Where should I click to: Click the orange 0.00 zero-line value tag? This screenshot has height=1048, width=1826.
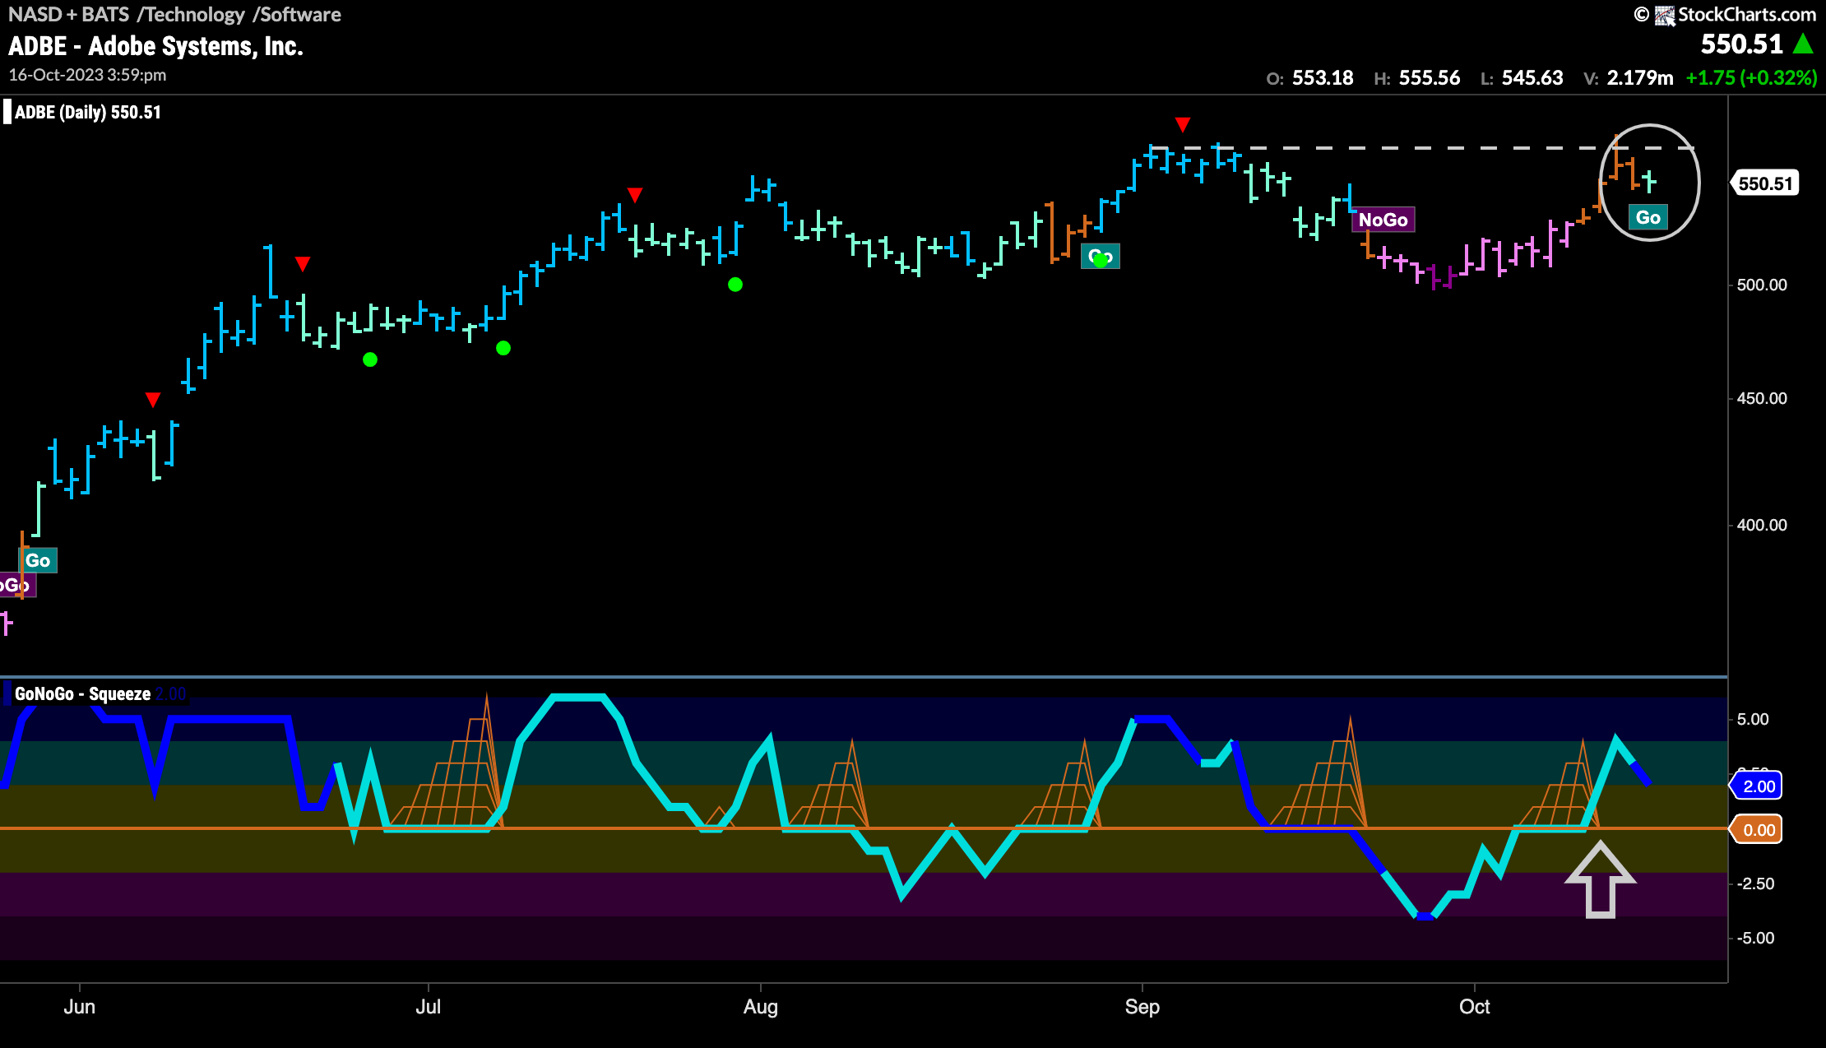[x=1757, y=830]
